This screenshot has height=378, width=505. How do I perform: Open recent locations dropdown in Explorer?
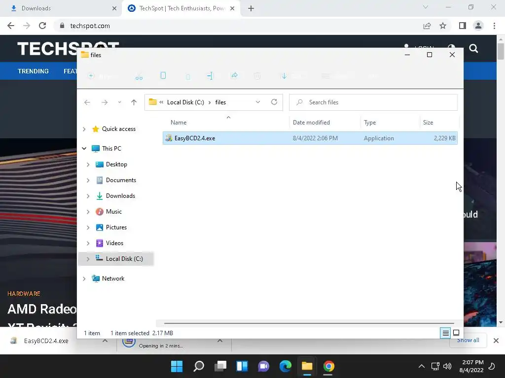pos(119,102)
